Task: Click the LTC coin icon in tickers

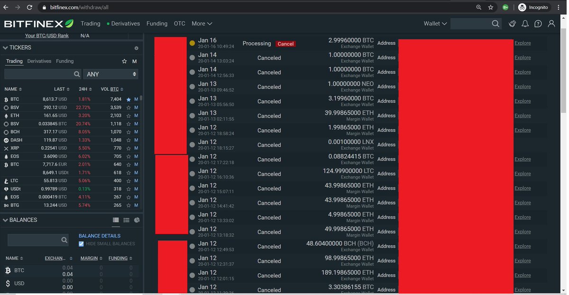Action: tap(6, 181)
